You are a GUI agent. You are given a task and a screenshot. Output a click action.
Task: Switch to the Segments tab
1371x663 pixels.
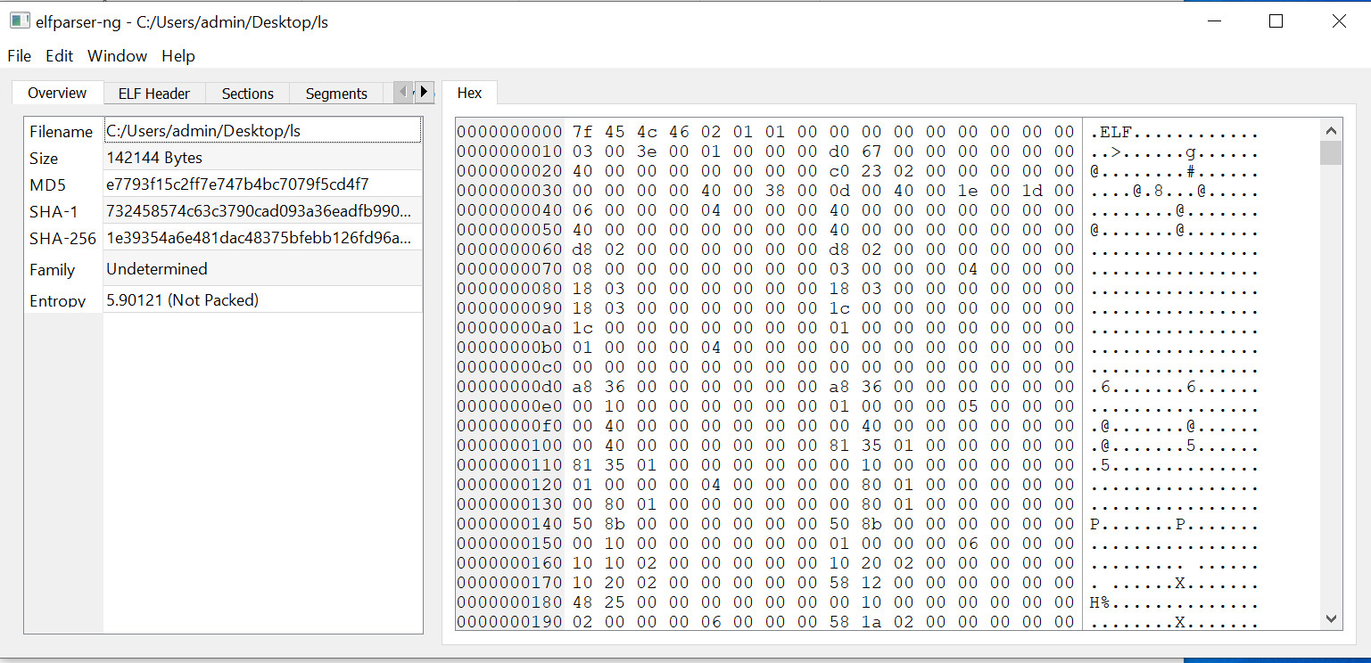coord(336,94)
